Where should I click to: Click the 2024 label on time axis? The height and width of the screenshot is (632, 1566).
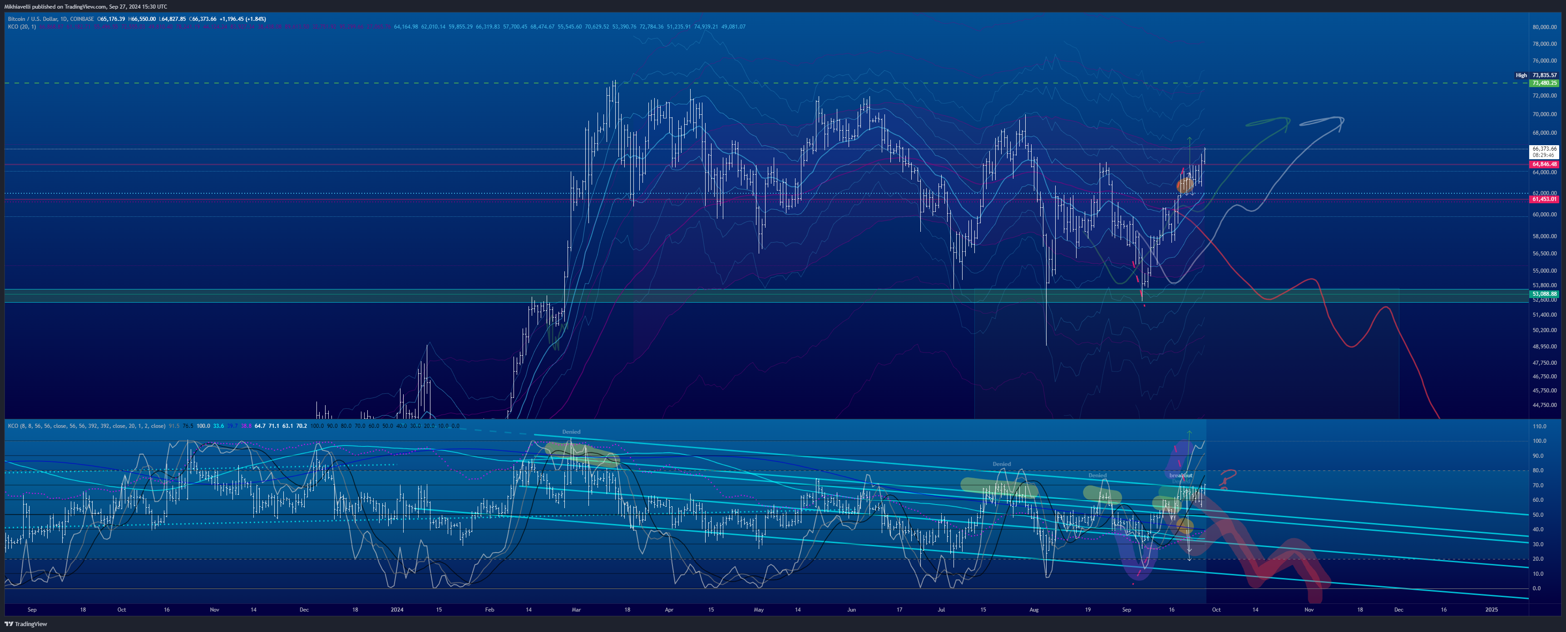click(x=397, y=609)
